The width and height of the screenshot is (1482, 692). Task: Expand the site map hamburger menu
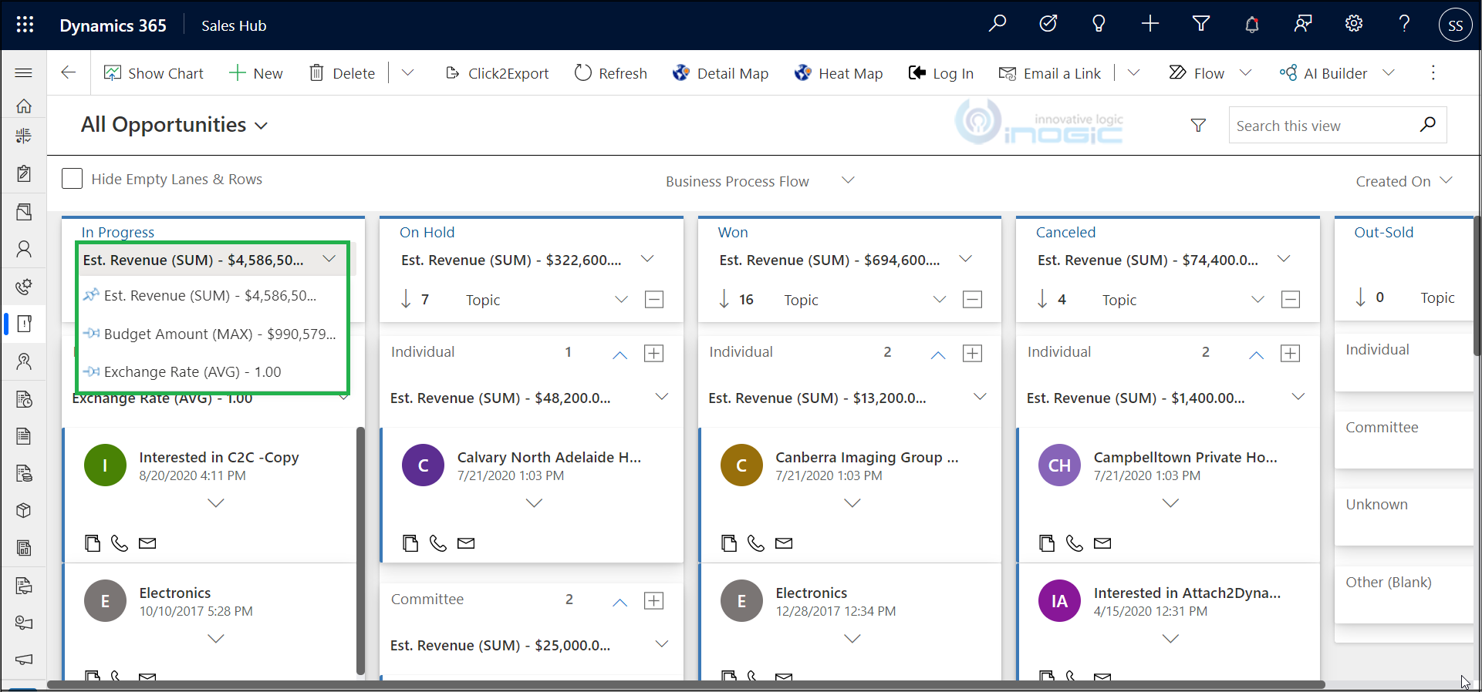click(x=24, y=72)
